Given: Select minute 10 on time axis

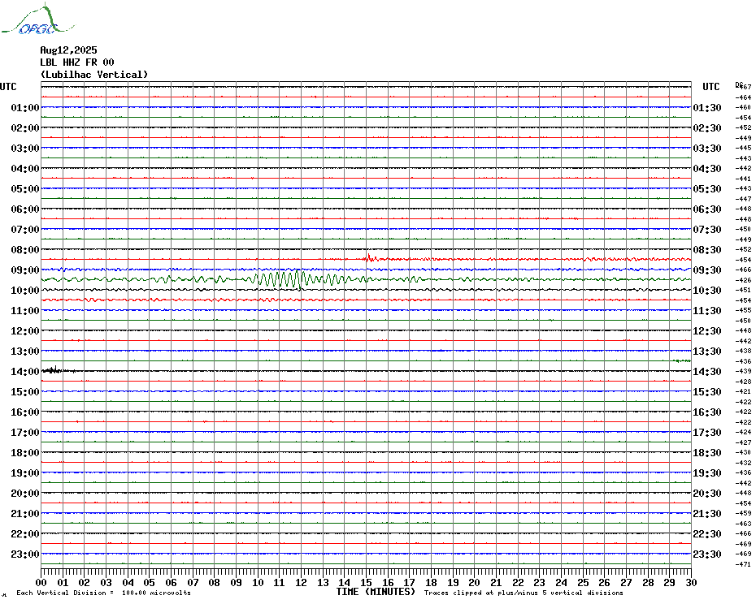Looking at the screenshot, I should [258, 582].
